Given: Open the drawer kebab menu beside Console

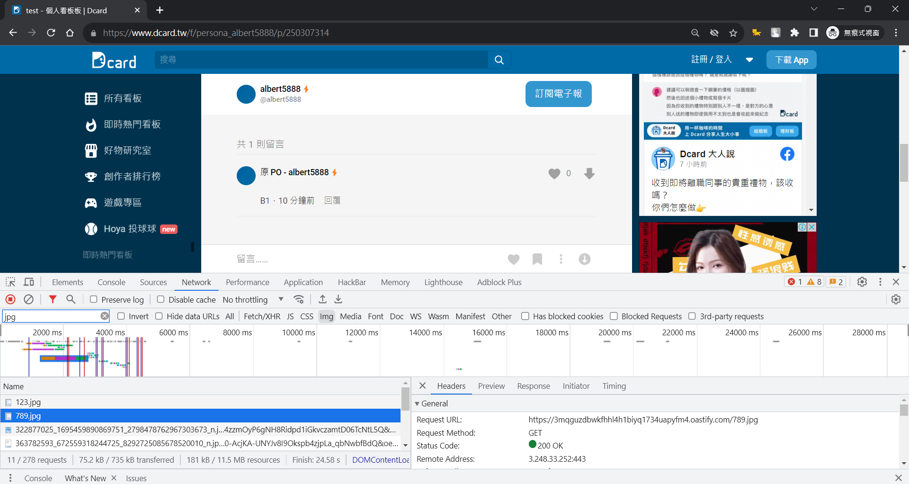Looking at the screenshot, I should point(10,478).
